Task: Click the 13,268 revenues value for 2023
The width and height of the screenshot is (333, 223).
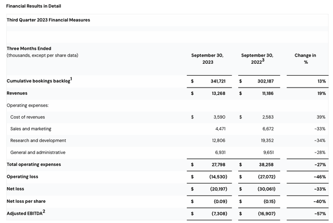Action: [217, 93]
